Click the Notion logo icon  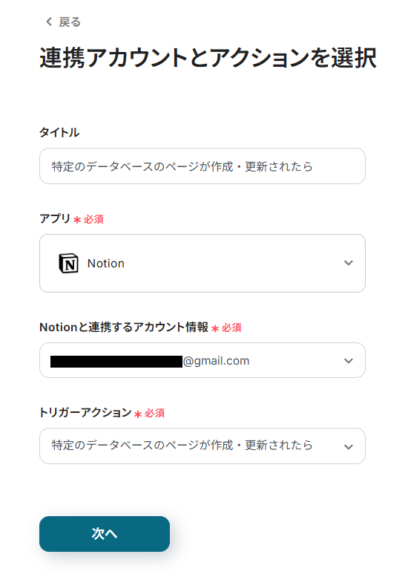(x=69, y=264)
